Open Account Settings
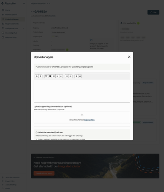Image resolution: width=164 pixels, height=192 pixels. pyautogui.click(x=11, y=185)
